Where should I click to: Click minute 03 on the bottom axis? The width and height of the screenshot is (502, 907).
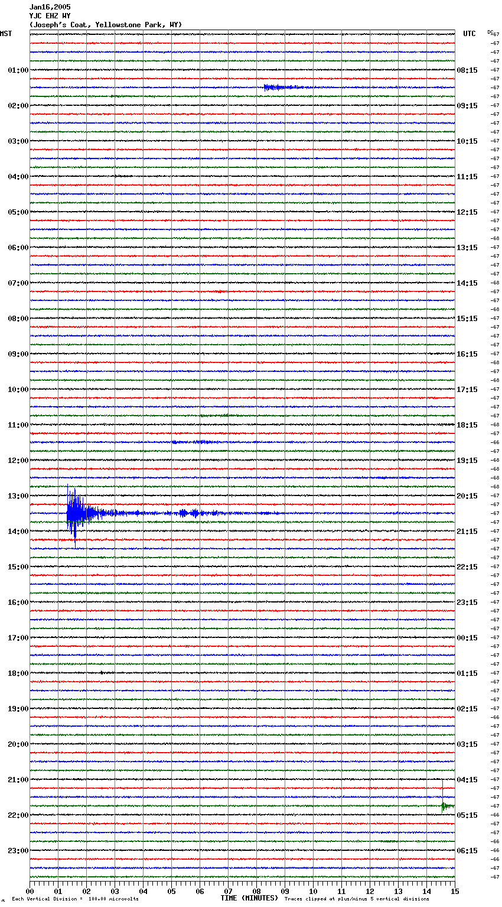tap(115, 891)
